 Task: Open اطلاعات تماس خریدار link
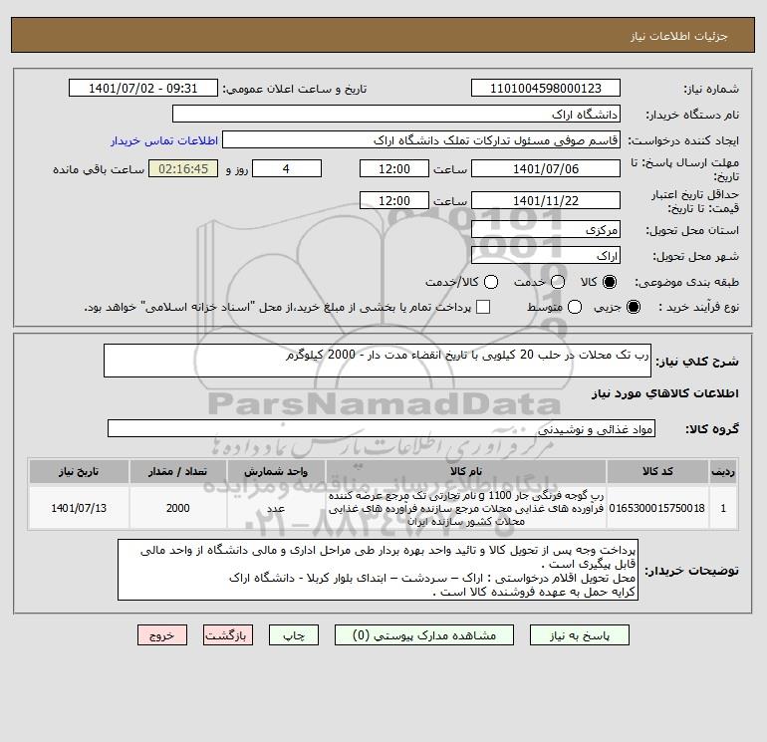pyautogui.click(x=164, y=140)
